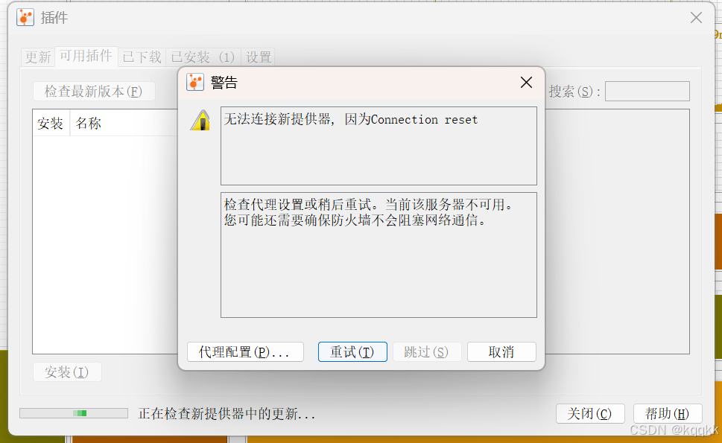The image size is (722, 443).
Task: Close the 插件 plugins window
Action: pos(696,17)
